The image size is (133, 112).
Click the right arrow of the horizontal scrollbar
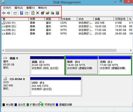pos(131,50)
